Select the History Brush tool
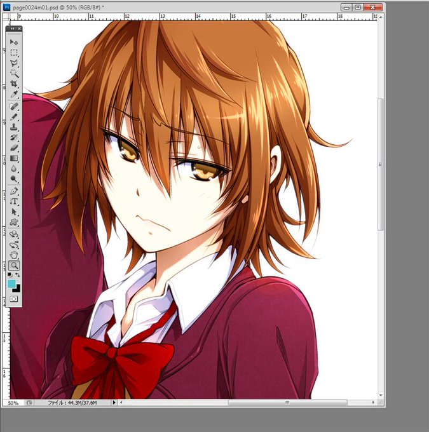 tap(14, 137)
